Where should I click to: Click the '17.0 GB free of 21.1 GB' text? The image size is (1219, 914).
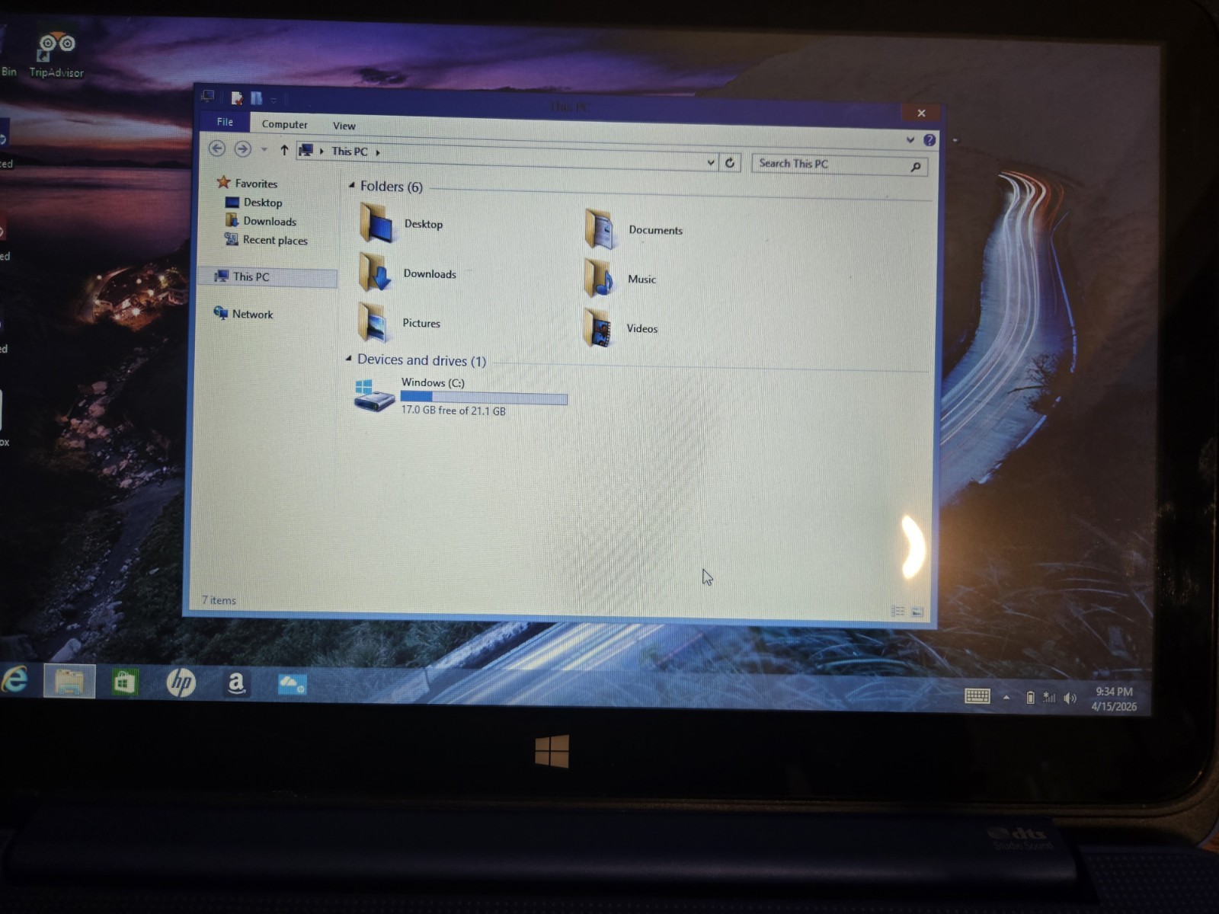(453, 411)
